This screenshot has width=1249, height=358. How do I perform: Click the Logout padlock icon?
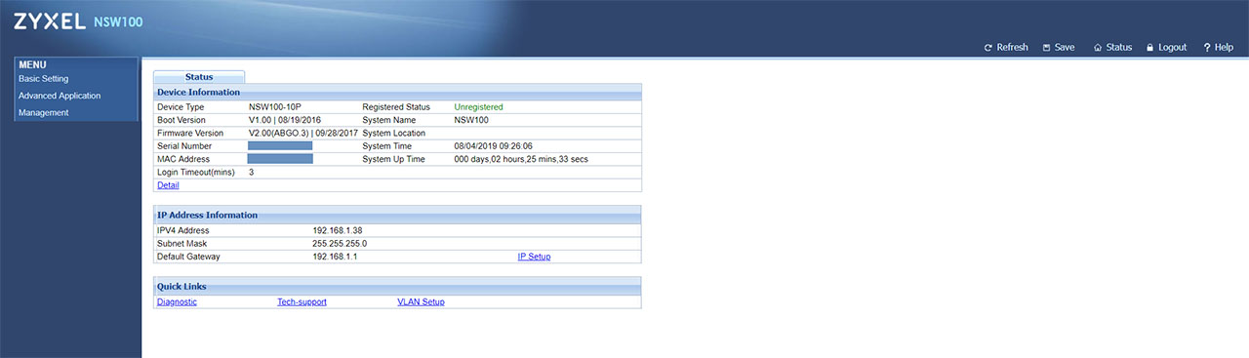click(x=1149, y=47)
